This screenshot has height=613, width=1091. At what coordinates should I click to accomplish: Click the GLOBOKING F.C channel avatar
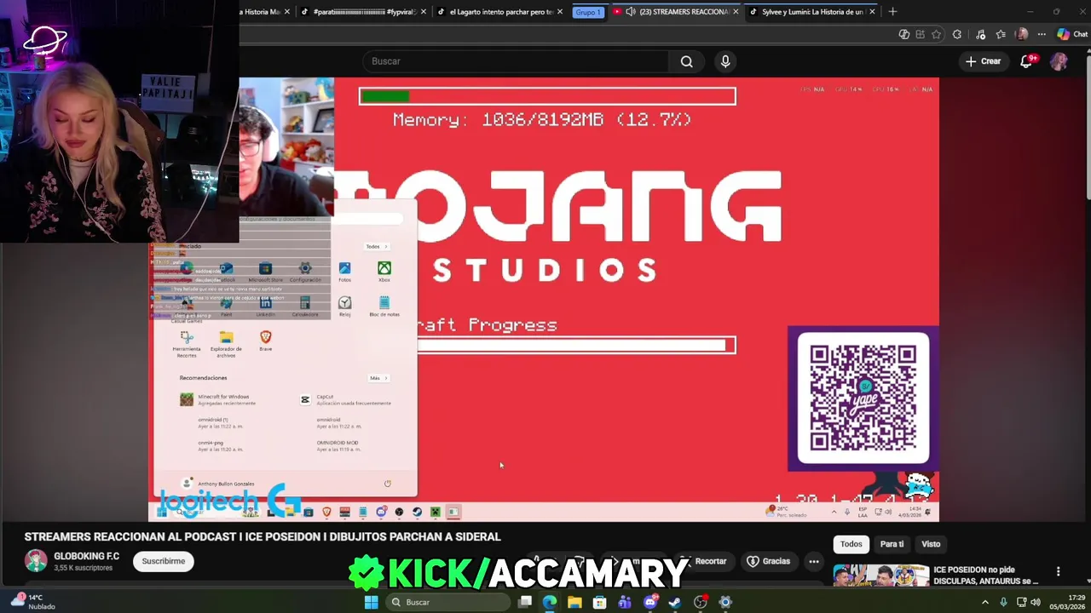click(x=36, y=560)
